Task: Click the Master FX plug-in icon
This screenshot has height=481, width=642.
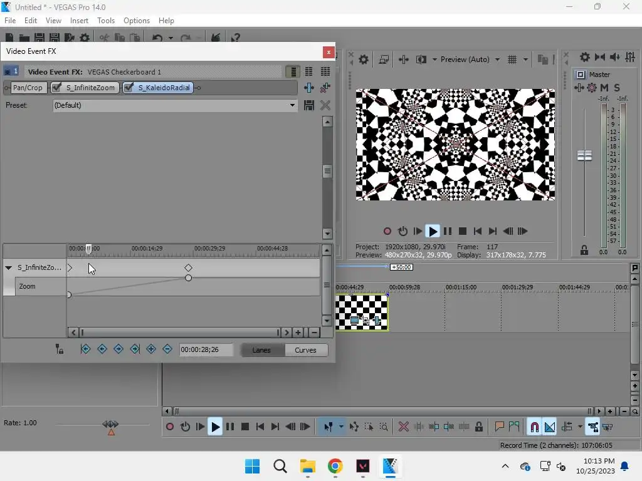Action: tap(579, 88)
